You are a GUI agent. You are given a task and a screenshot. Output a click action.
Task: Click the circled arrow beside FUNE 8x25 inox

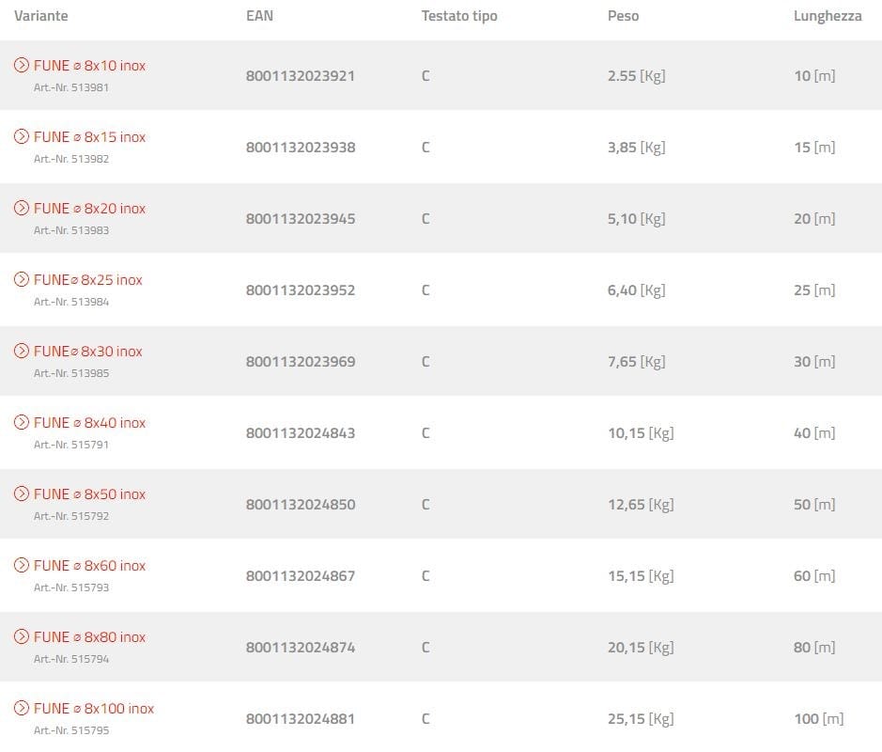click(x=22, y=279)
